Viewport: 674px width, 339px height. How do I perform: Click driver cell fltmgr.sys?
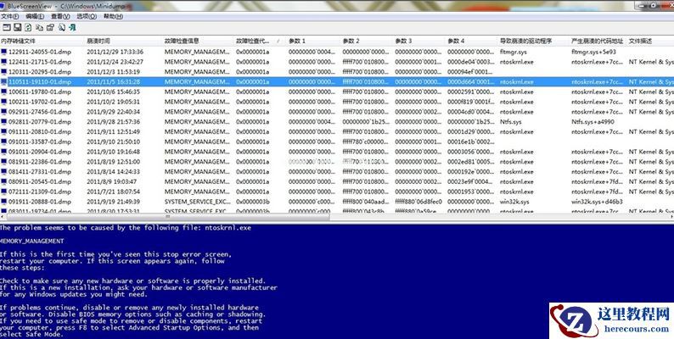514,52
